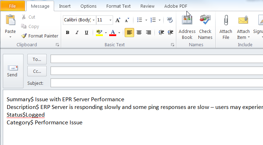Focus the Subject field

157,83
